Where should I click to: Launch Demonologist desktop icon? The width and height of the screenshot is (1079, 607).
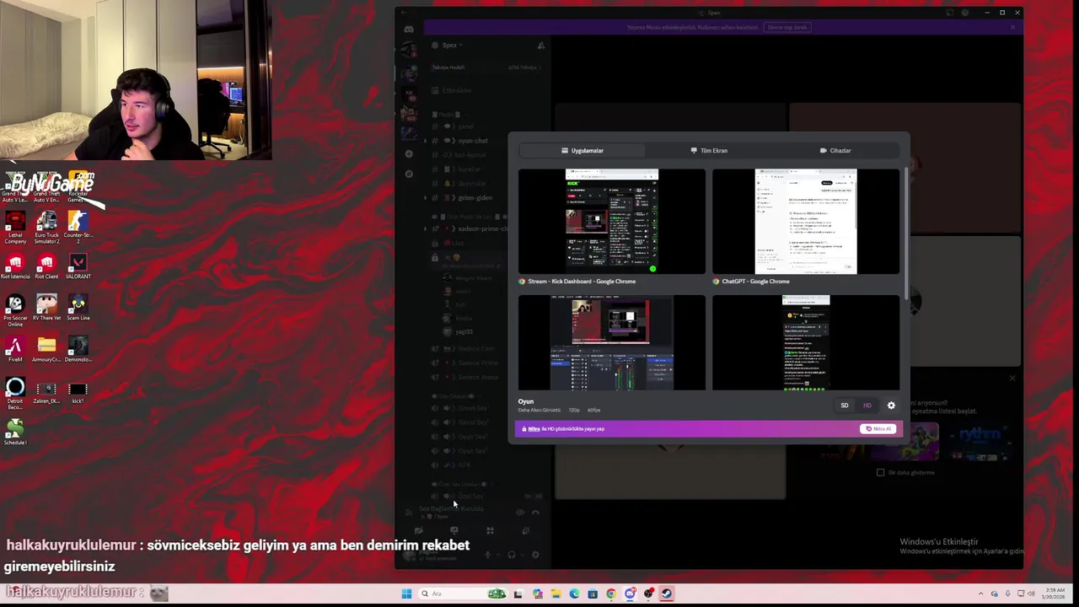(78, 349)
